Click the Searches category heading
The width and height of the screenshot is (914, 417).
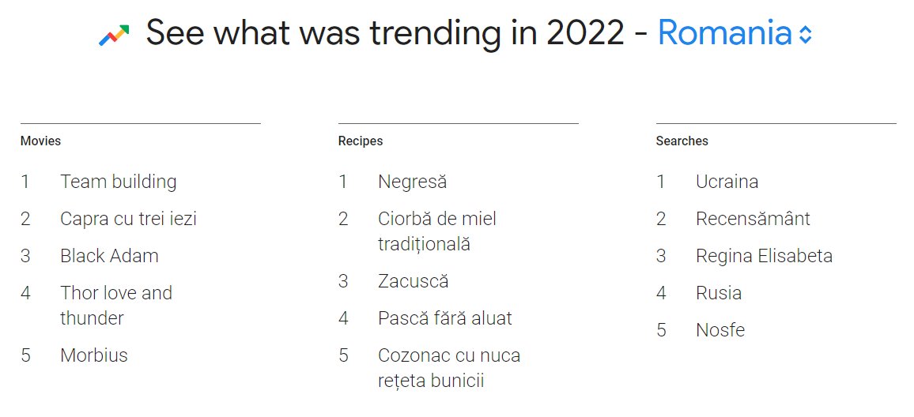(682, 141)
